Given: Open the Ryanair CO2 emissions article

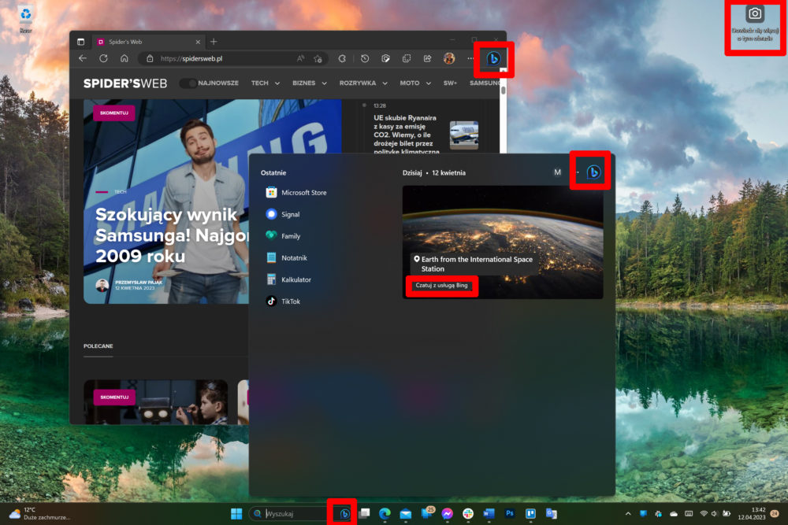Looking at the screenshot, I should pyautogui.click(x=407, y=135).
